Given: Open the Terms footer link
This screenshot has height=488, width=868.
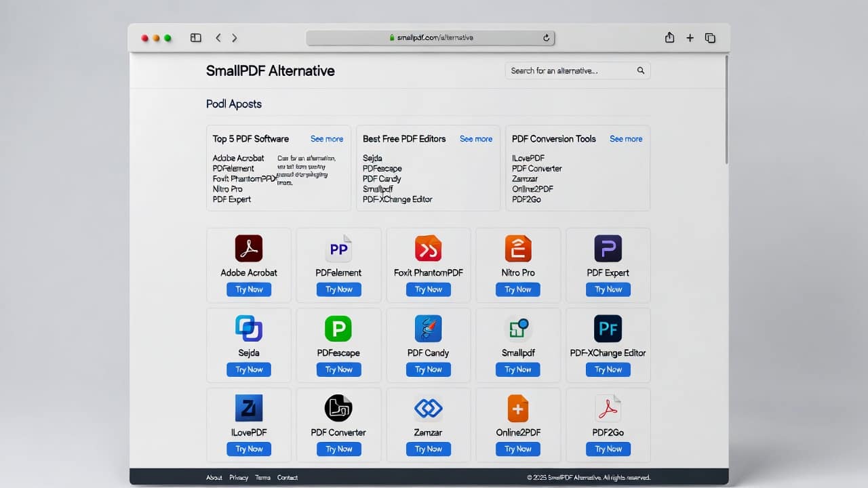Looking at the screenshot, I should coord(263,478).
